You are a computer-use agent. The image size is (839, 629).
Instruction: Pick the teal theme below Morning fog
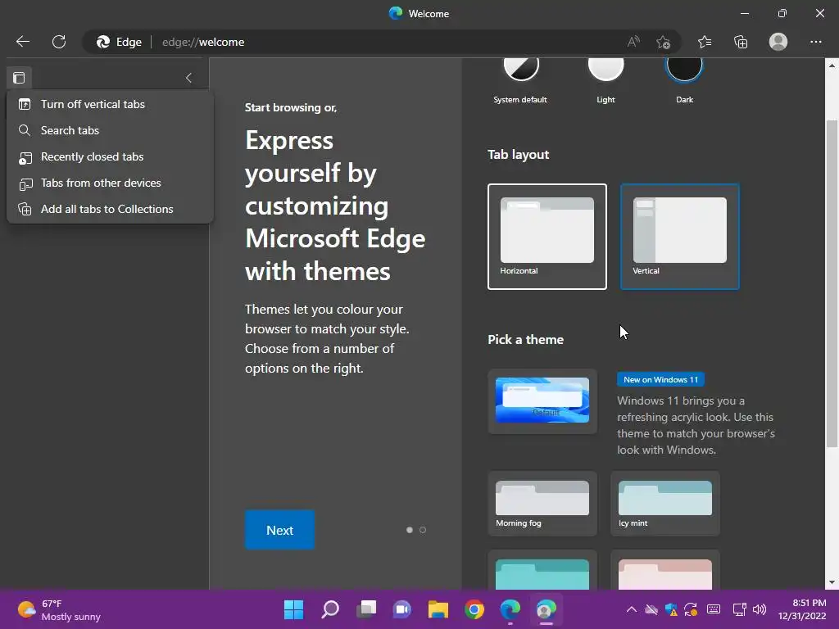542,571
